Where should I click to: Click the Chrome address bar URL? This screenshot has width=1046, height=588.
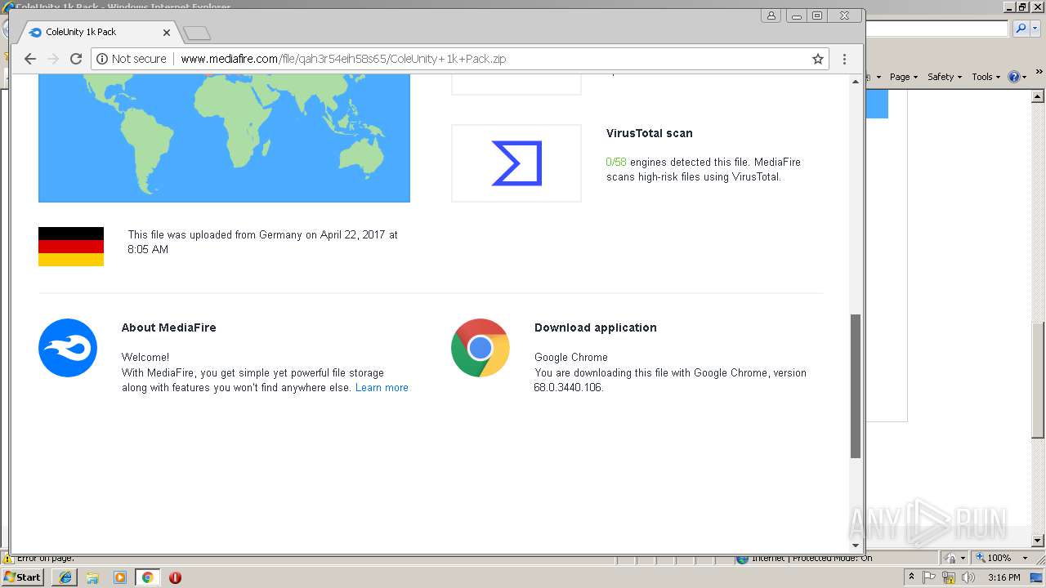(343, 59)
